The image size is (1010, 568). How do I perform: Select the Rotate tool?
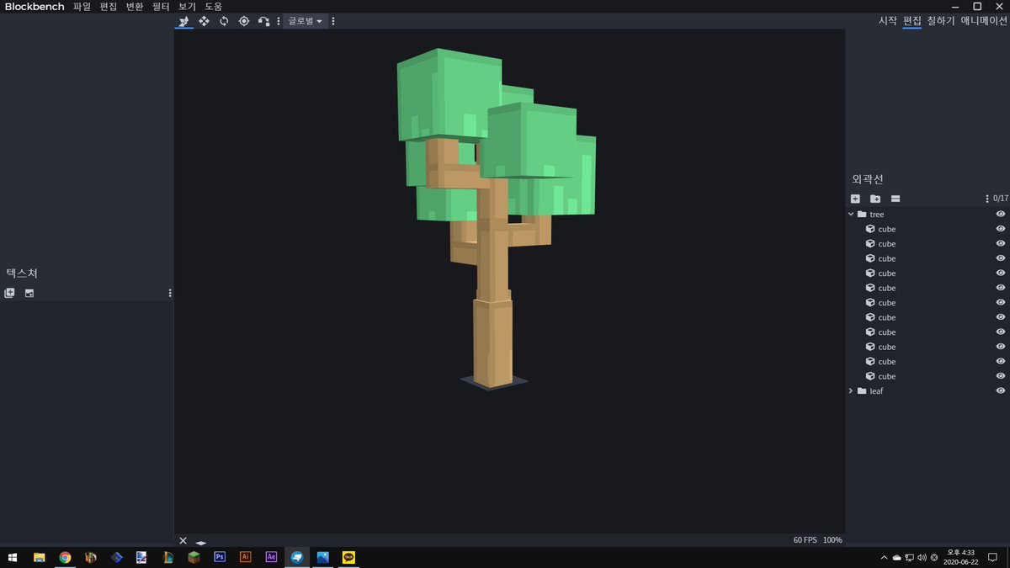pyautogui.click(x=224, y=21)
